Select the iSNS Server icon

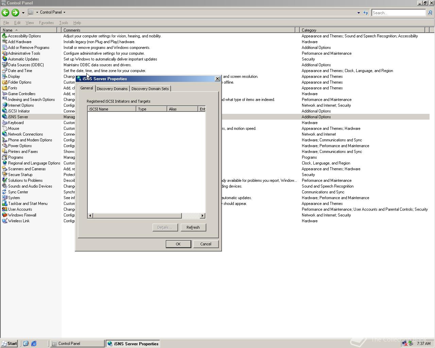(x=5, y=117)
